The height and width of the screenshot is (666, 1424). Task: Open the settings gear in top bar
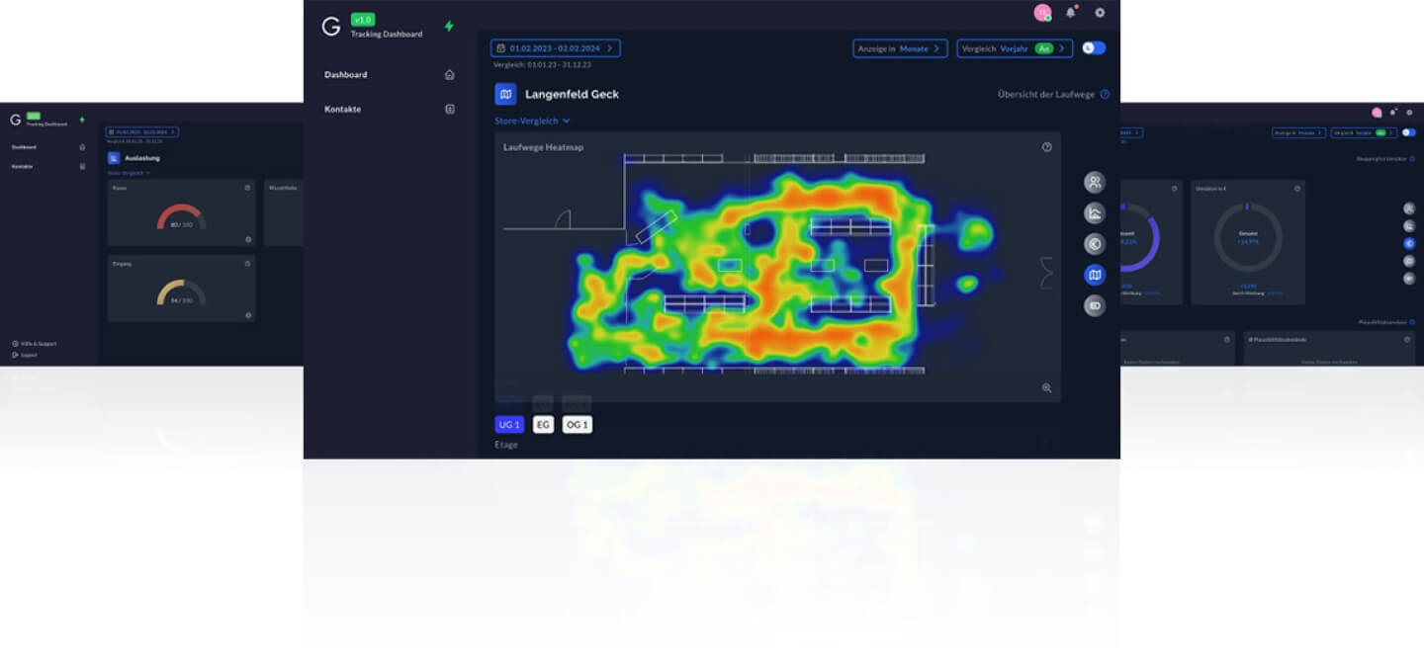1100,13
